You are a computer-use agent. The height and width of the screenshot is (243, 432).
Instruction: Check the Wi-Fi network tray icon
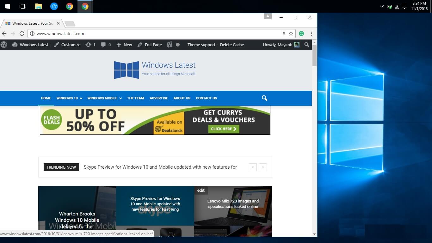click(397, 7)
